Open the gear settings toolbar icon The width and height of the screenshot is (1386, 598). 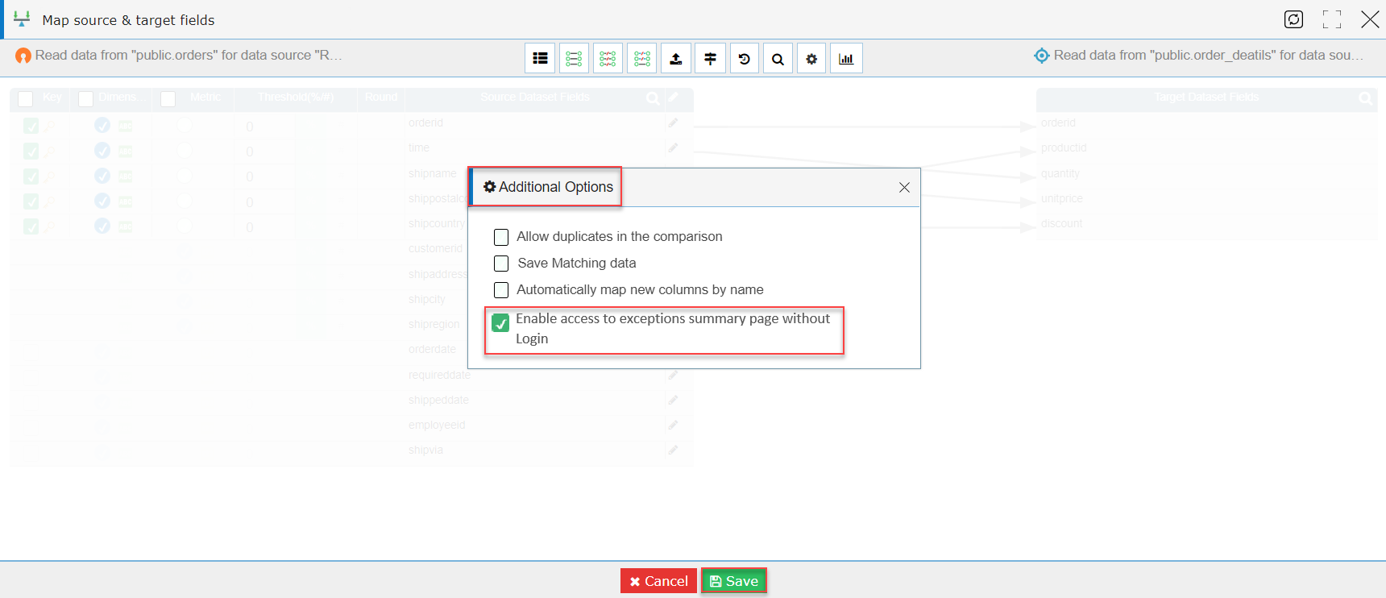811,58
